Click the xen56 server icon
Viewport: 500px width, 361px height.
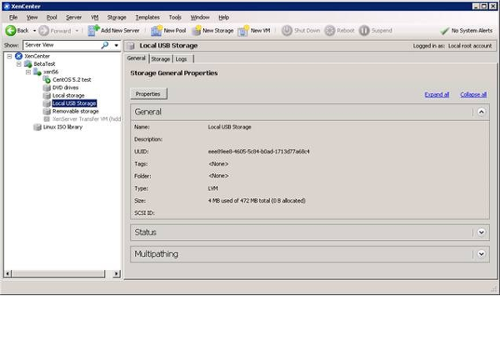tap(37, 72)
